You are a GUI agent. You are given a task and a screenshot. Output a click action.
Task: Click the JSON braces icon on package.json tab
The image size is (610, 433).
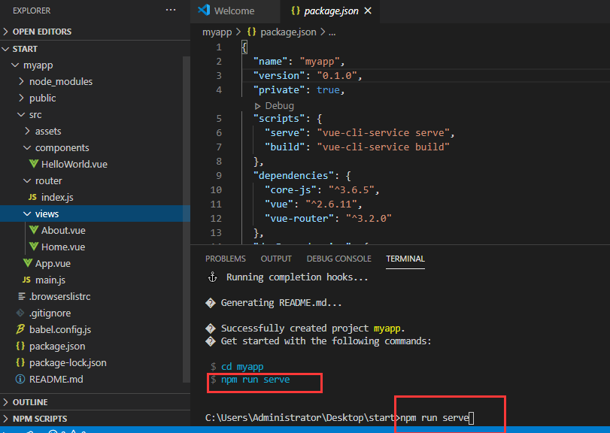pos(296,11)
